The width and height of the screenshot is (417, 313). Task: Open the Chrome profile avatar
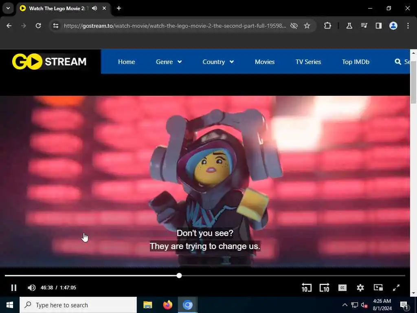[x=393, y=26]
